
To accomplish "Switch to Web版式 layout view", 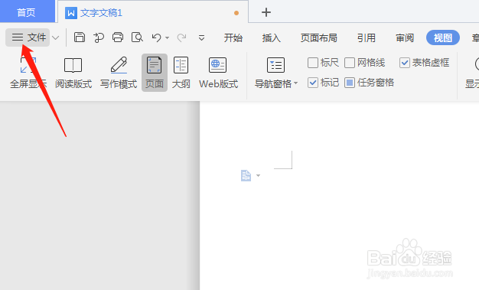I will [x=218, y=73].
